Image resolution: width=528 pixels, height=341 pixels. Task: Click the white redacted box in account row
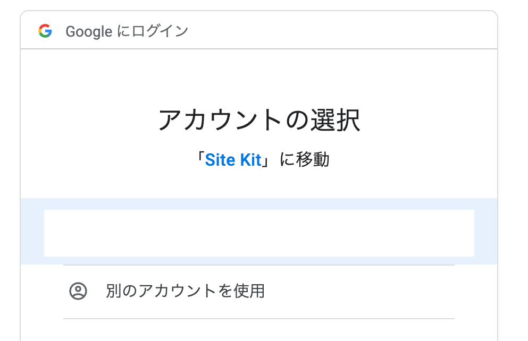tap(259, 233)
